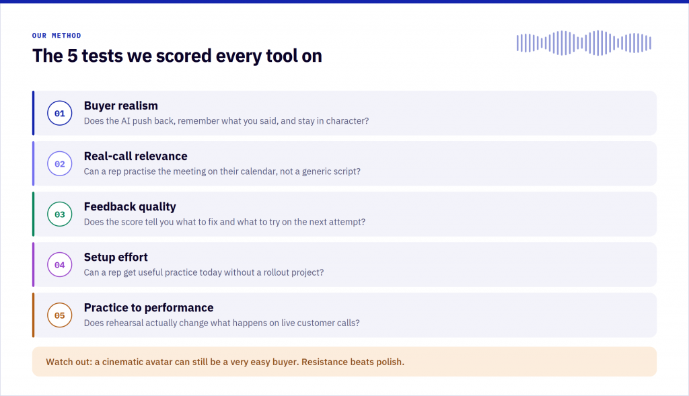Click the purple 04 circle badge
Viewport: 689px width, 396px height.
point(60,265)
